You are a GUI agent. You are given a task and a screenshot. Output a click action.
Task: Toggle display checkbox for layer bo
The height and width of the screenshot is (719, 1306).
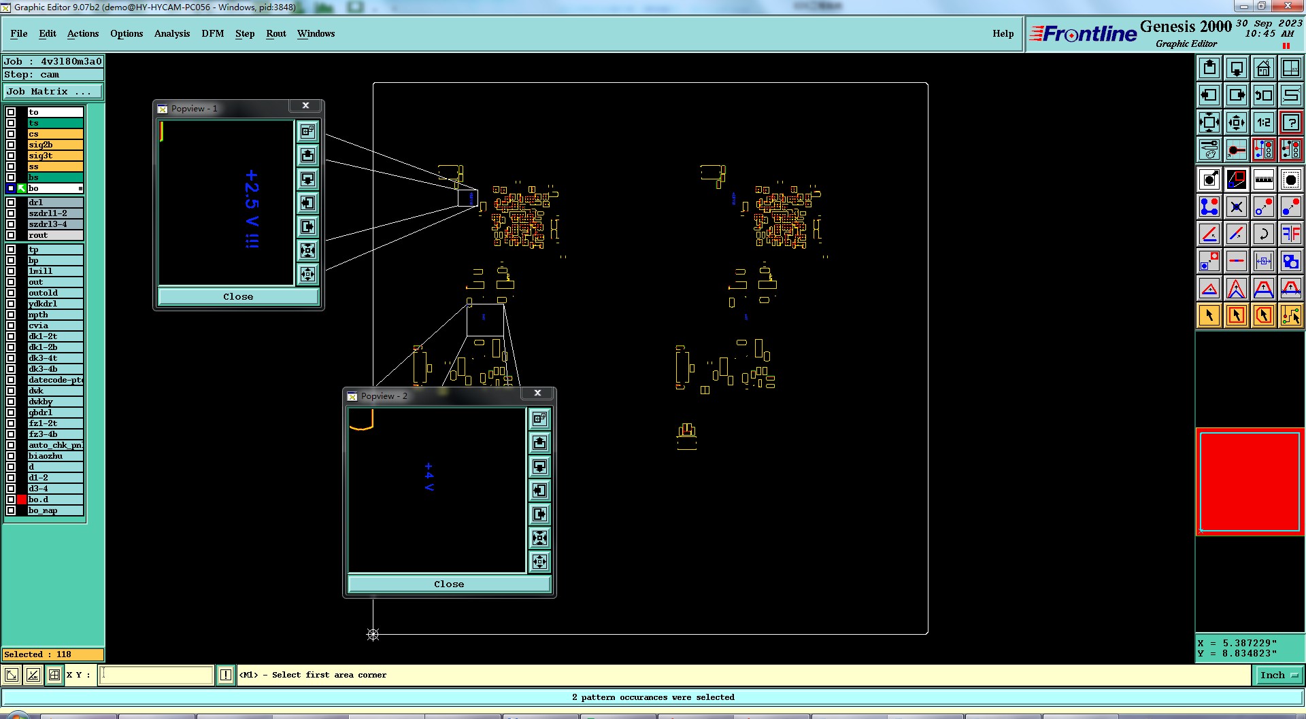11,188
